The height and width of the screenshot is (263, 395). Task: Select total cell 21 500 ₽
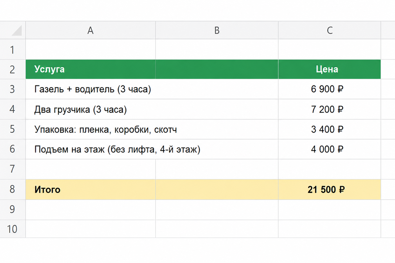pos(329,189)
